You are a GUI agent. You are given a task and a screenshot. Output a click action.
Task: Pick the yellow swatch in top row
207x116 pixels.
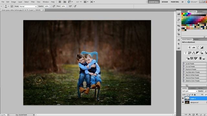(184, 14)
